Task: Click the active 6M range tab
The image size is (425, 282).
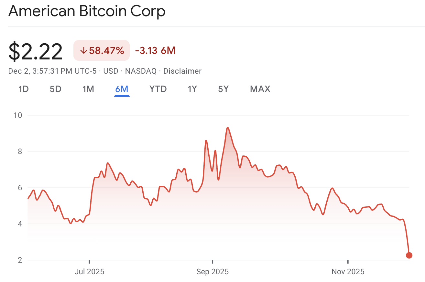Action: click(x=122, y=89)
